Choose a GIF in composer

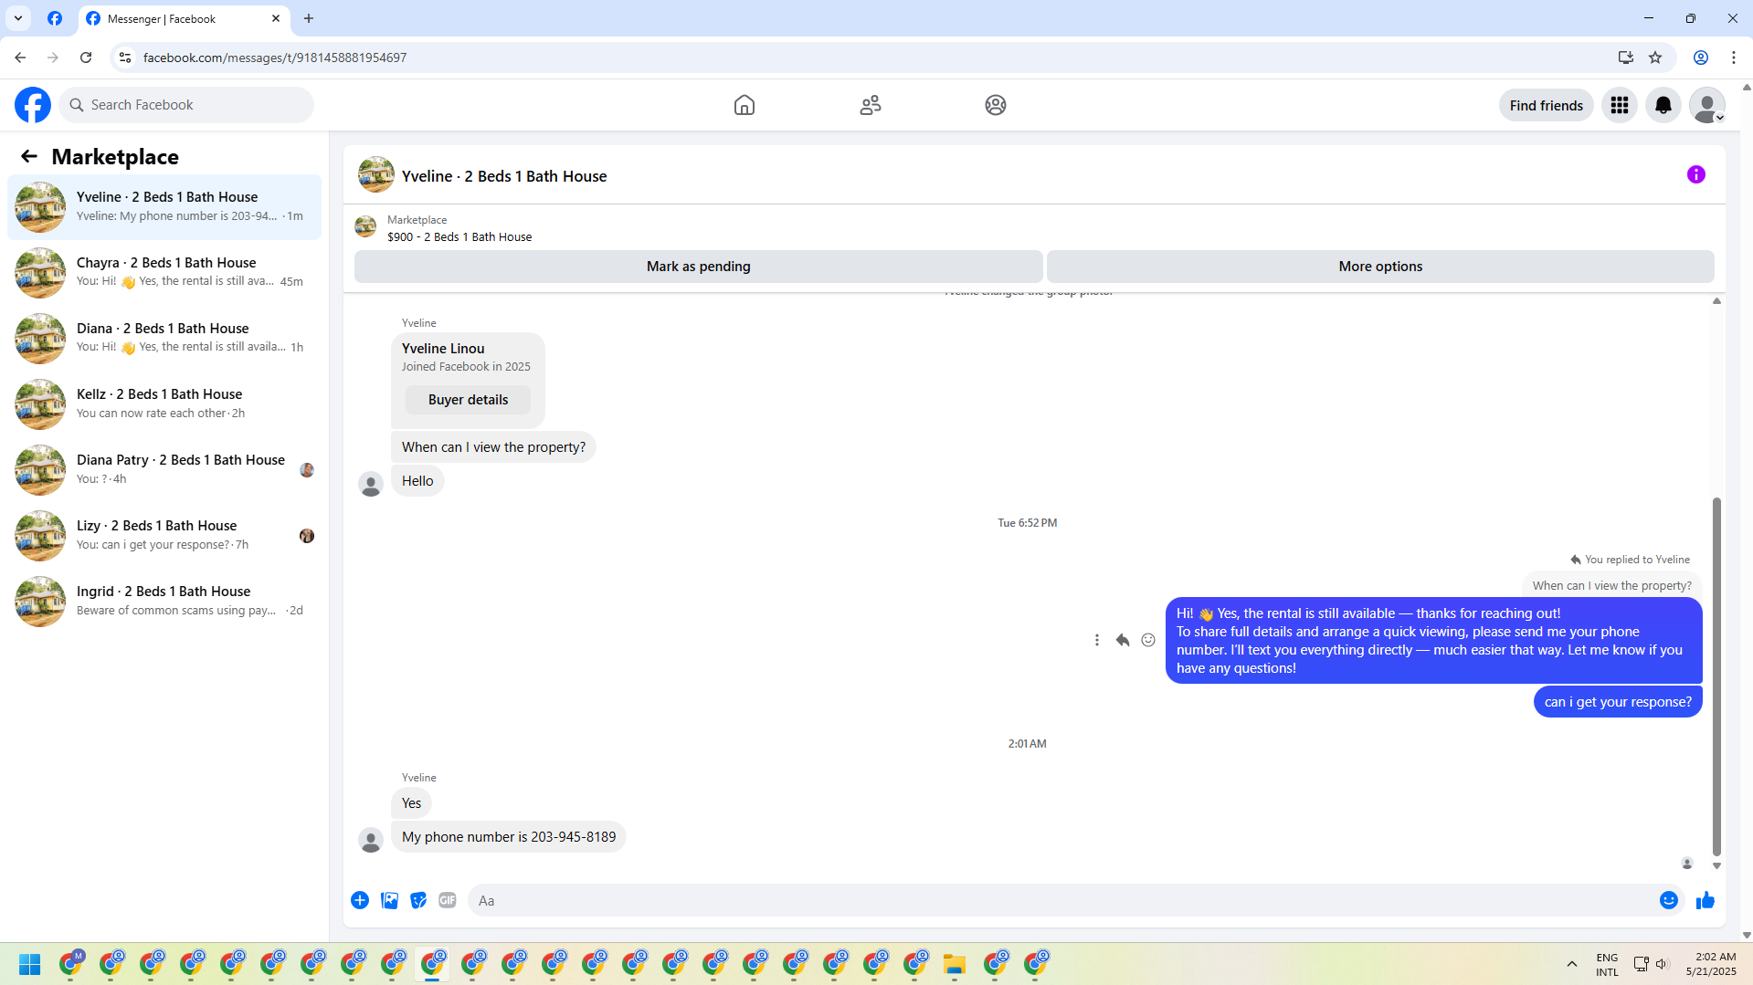click(448, 900)
